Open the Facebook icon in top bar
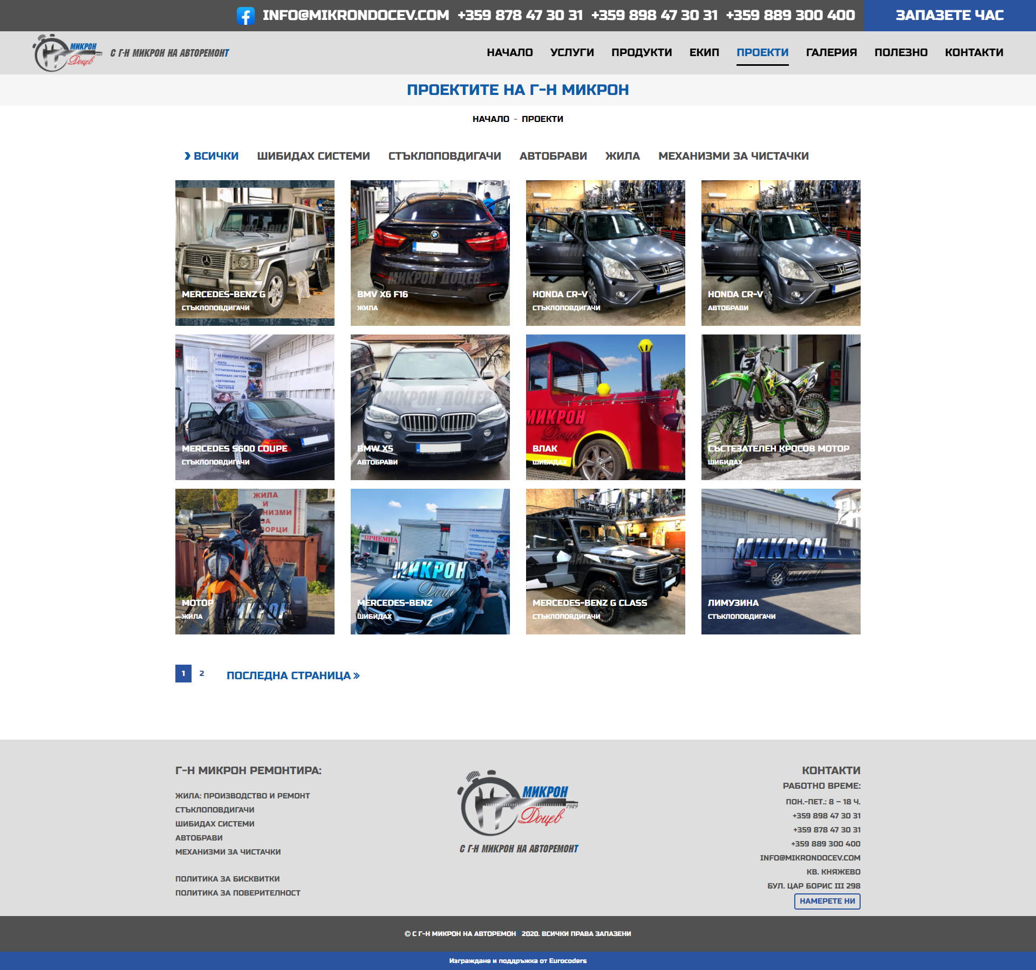1036x970 pixels. 246,16
